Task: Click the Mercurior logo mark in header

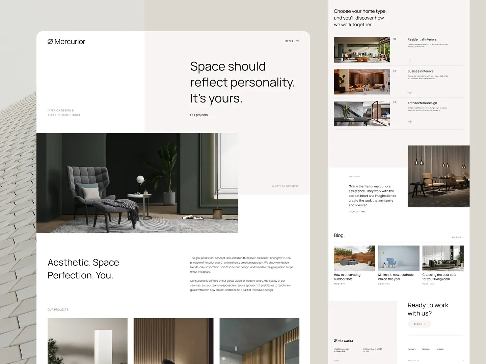Action: (x=50, y=41)
